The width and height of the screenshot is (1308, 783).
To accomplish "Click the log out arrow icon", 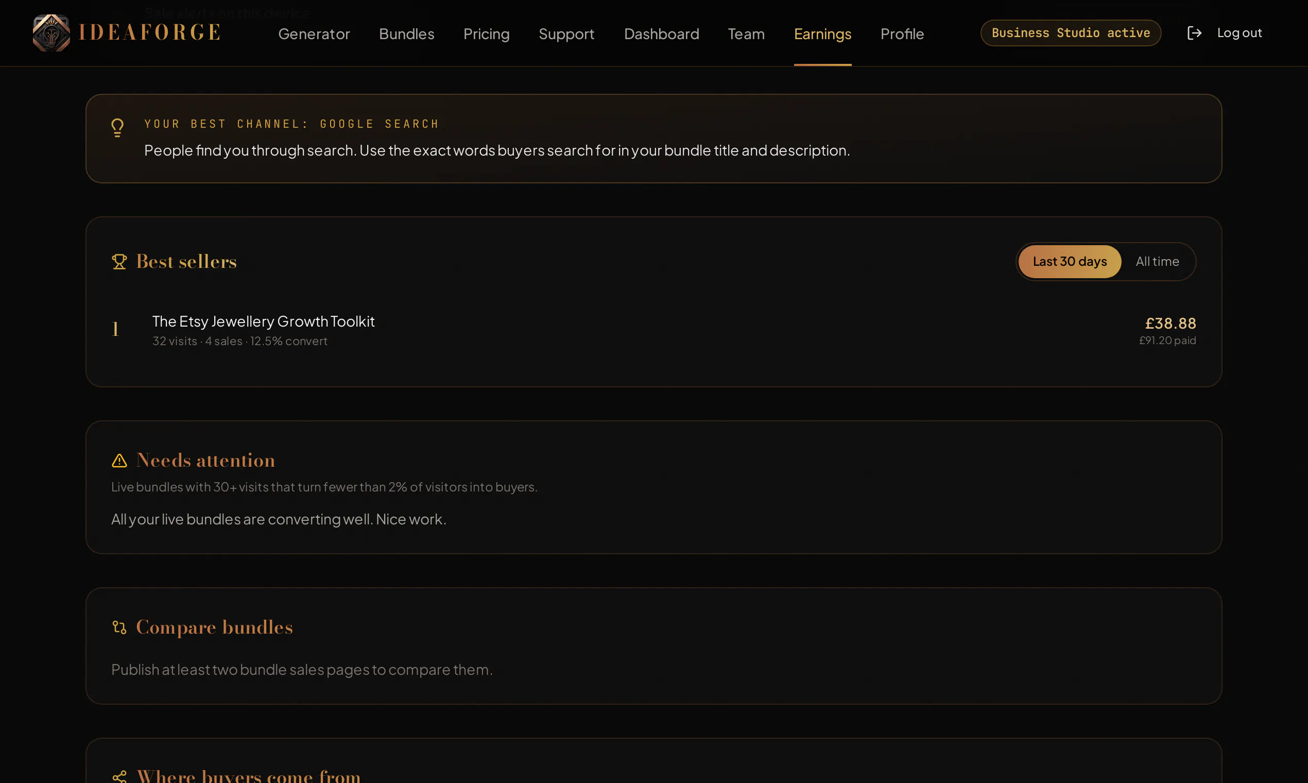I will [x=1194, y=33].
